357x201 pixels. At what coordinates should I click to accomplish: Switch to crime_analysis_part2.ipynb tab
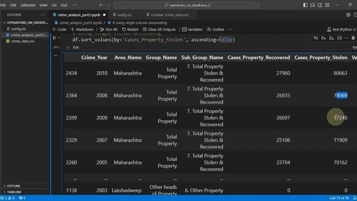pyautogui.click(x=79, y=15)
